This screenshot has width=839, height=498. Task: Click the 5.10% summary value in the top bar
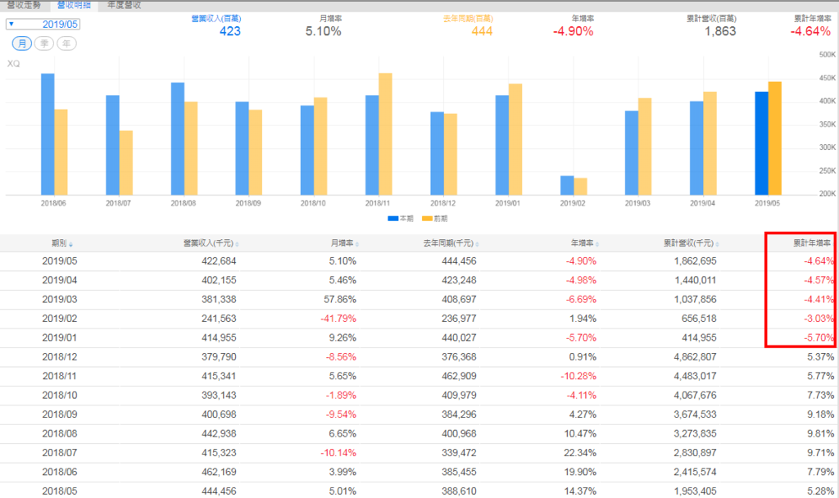pyautogui.click(x=323, y=31)
